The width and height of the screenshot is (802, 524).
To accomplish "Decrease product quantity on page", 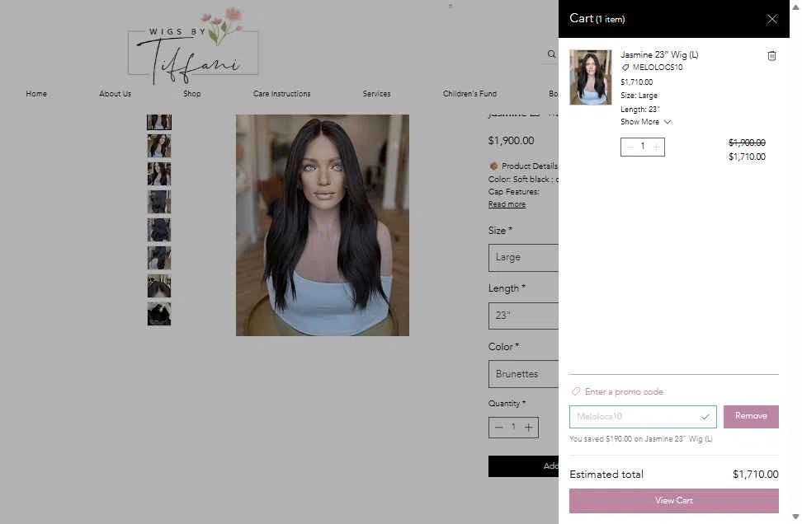I will 498,428.
